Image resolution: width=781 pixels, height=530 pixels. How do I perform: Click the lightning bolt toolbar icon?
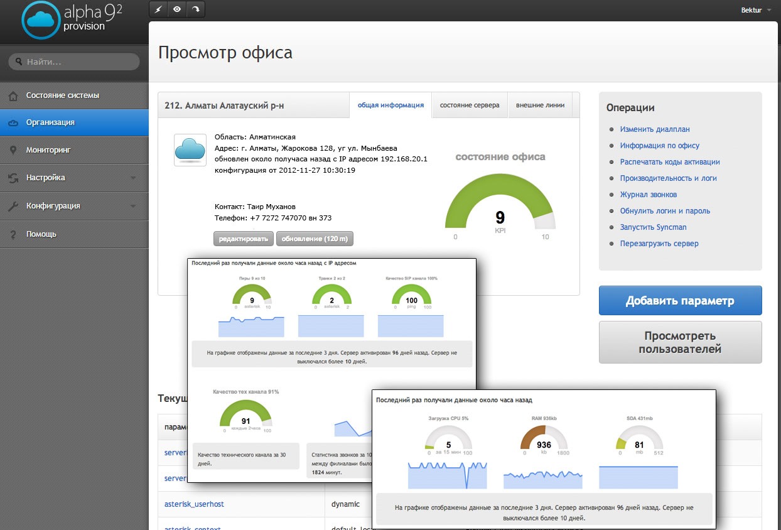[158, 9]
